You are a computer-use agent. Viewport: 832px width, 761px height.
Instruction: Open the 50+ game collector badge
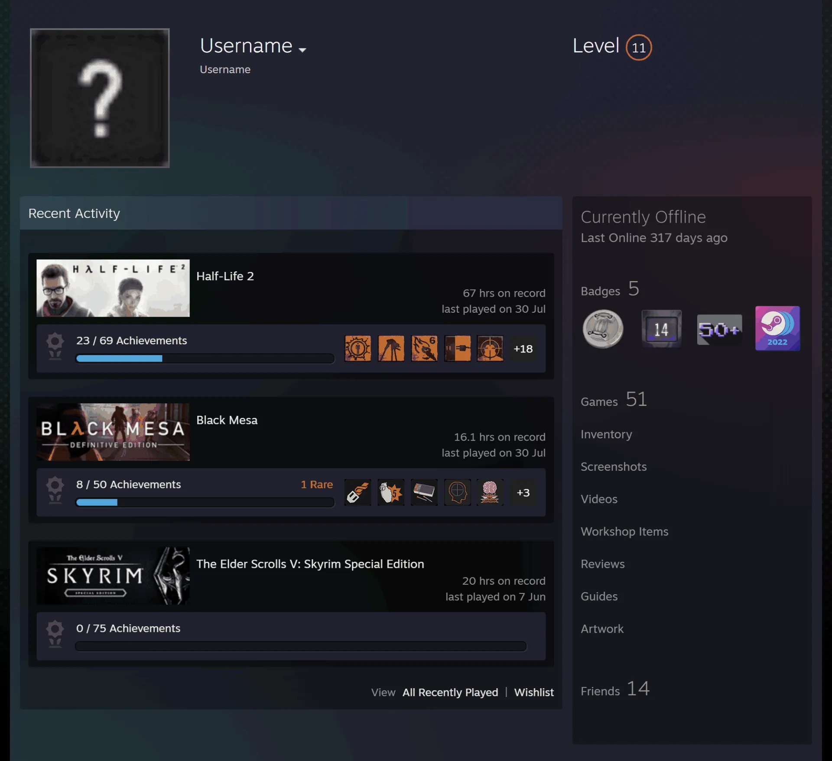click(x=719, y=330)
